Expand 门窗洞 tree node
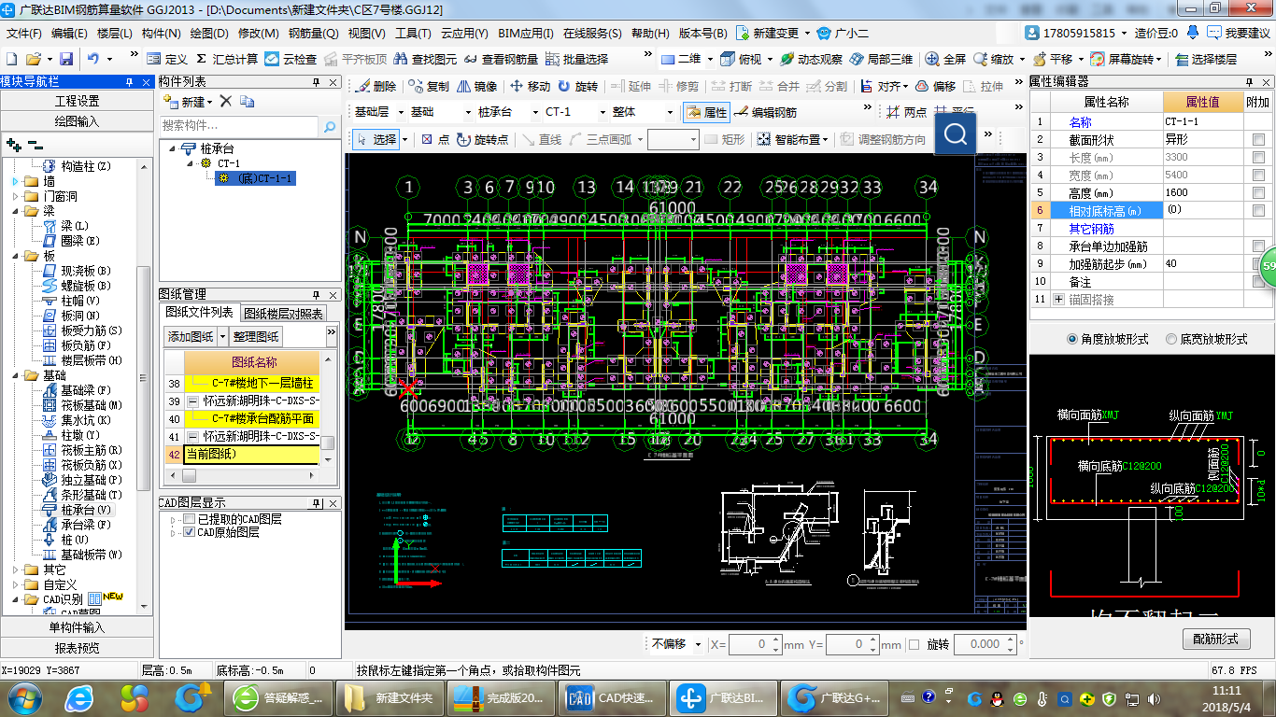 (15, 196)
